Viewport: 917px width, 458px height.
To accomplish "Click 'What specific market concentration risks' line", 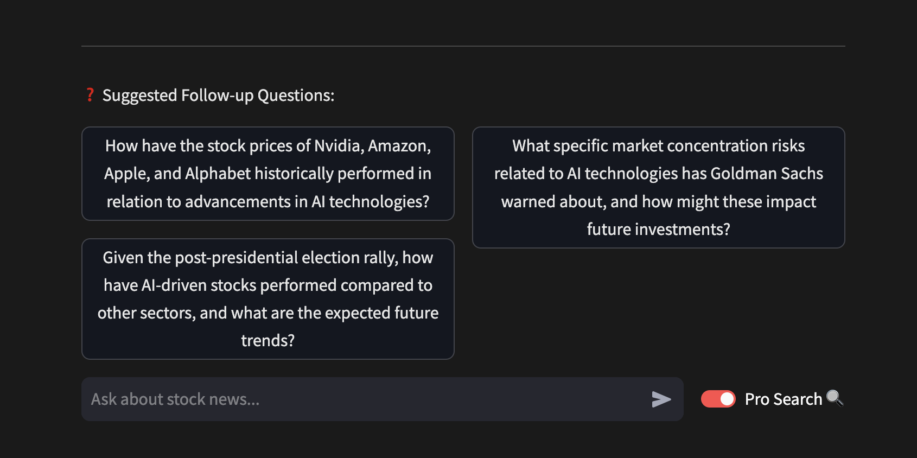I will [658, 146].
